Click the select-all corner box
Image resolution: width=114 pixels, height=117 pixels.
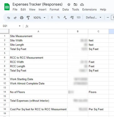[x=5, y=31]
